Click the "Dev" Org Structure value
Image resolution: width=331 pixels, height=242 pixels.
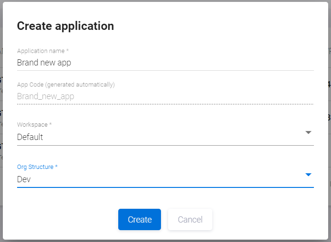point(24,179)
